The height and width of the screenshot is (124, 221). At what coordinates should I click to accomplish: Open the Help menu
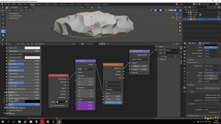point(25,4)
